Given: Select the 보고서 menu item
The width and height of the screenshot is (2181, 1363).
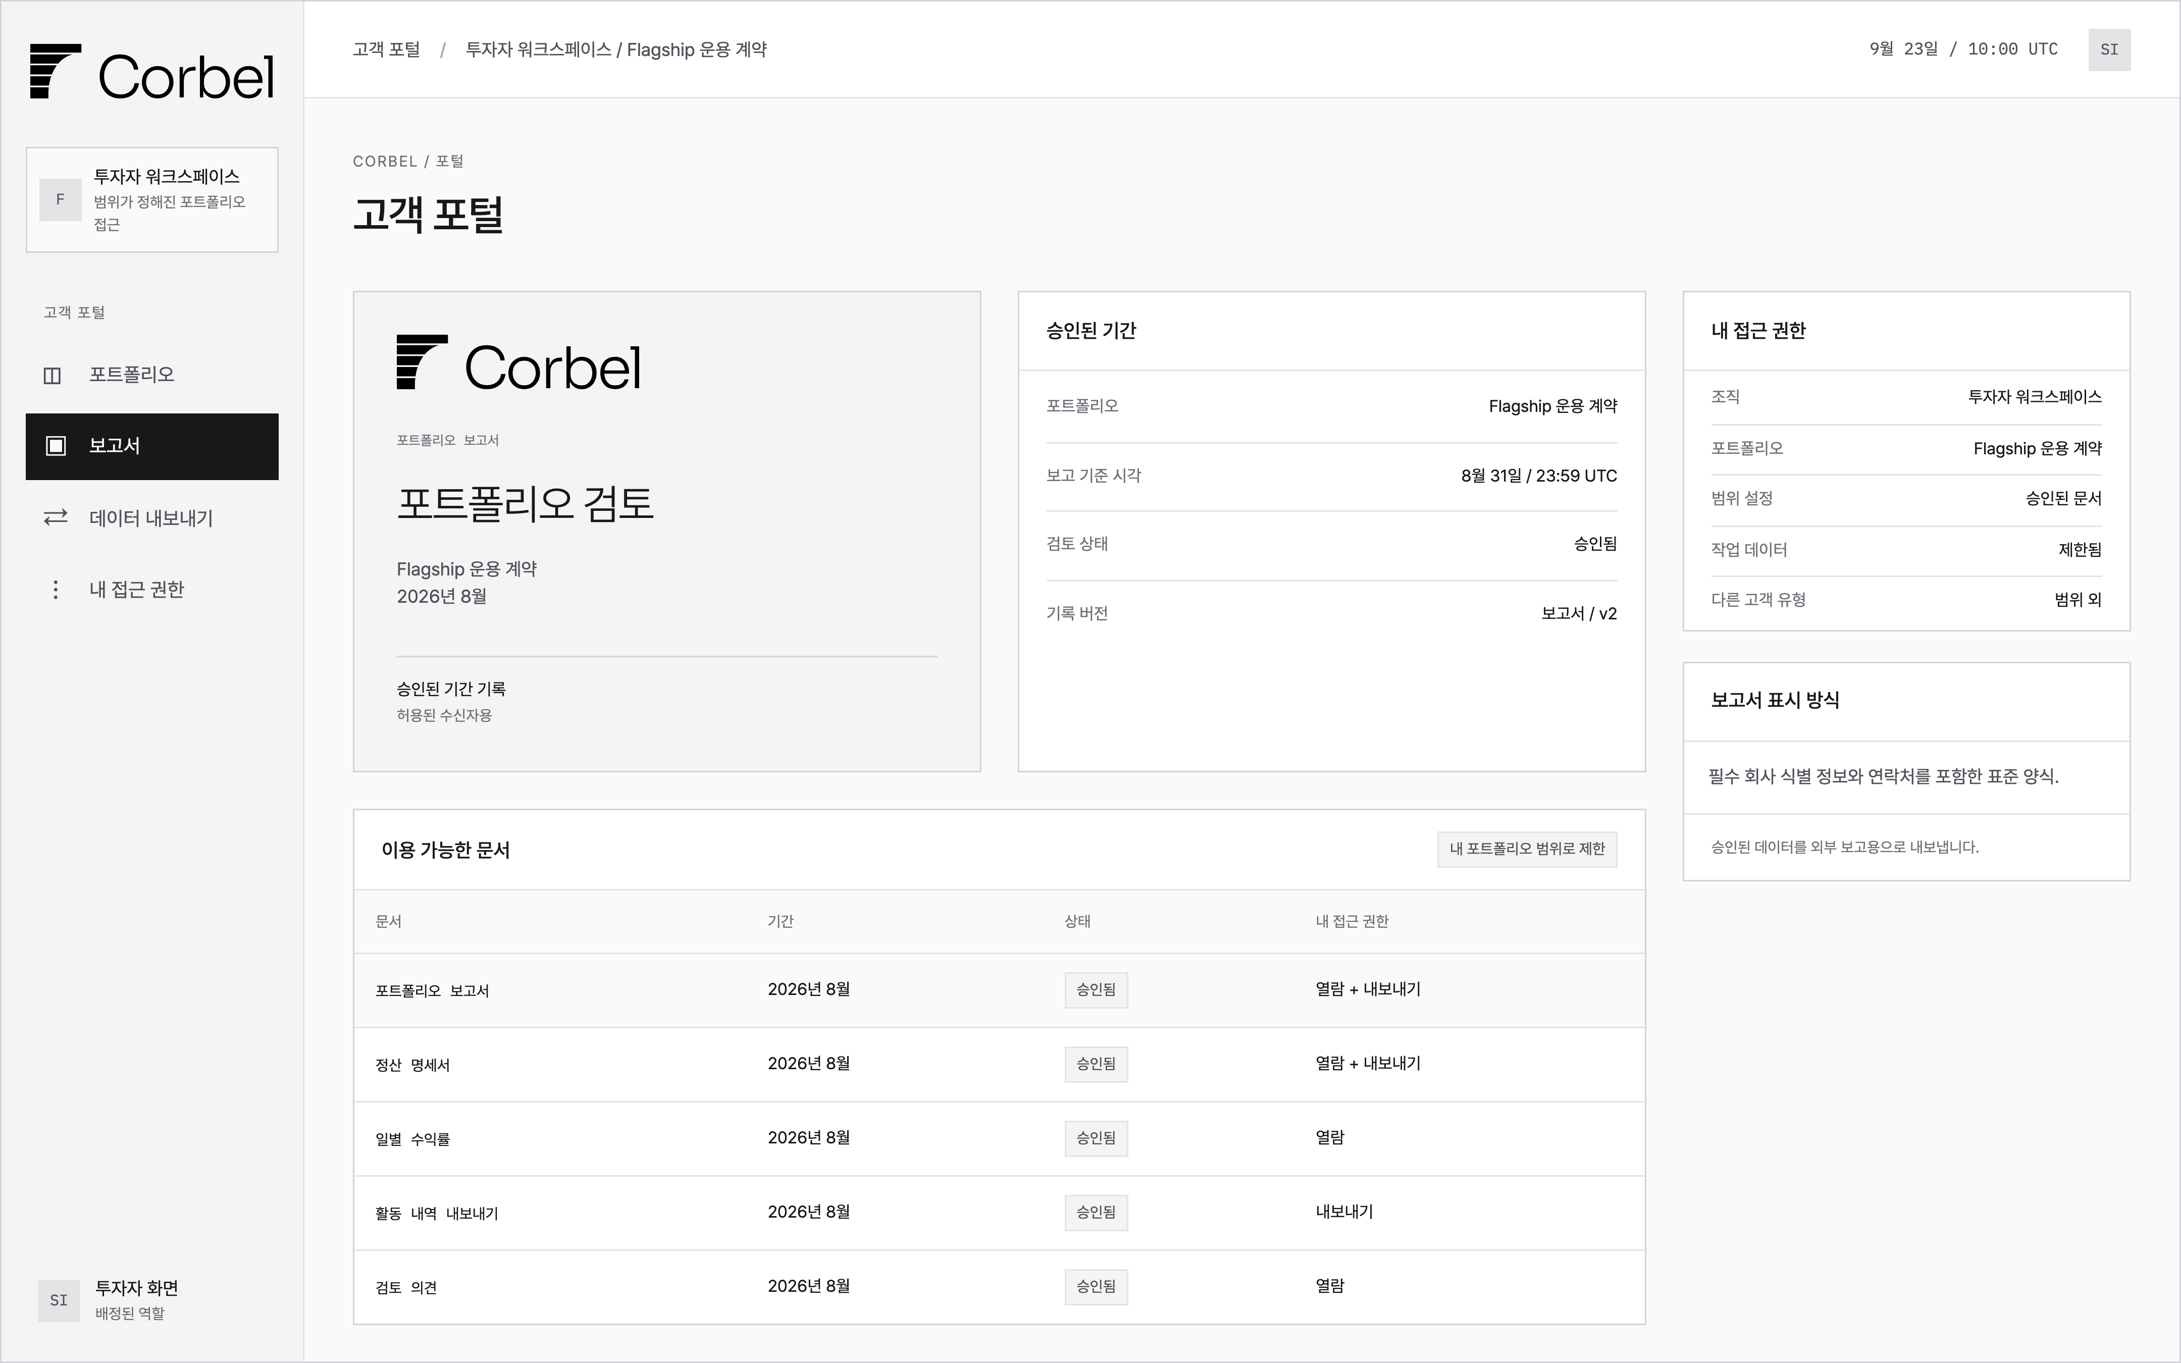Looking at the screenshot, I should pos(151,446).
